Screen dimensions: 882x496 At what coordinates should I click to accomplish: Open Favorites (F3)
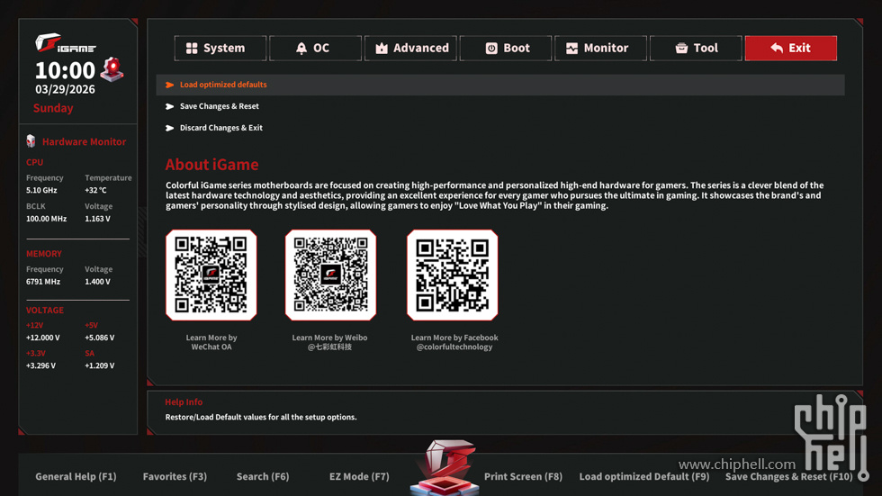pos(175,476)
